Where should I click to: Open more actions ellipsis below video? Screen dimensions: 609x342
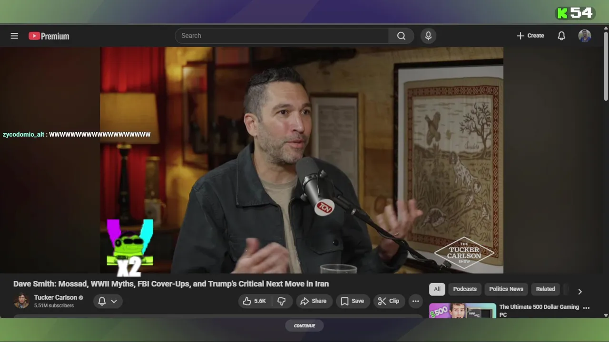pos(415,301)
